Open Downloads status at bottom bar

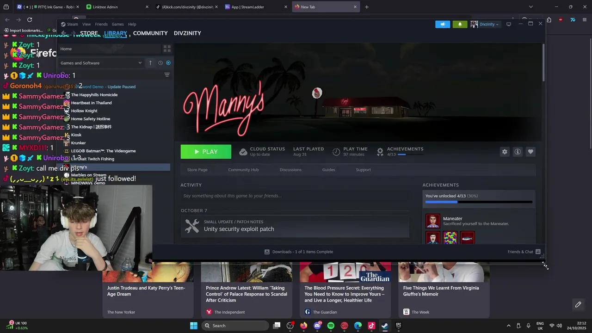coord(299,252)
